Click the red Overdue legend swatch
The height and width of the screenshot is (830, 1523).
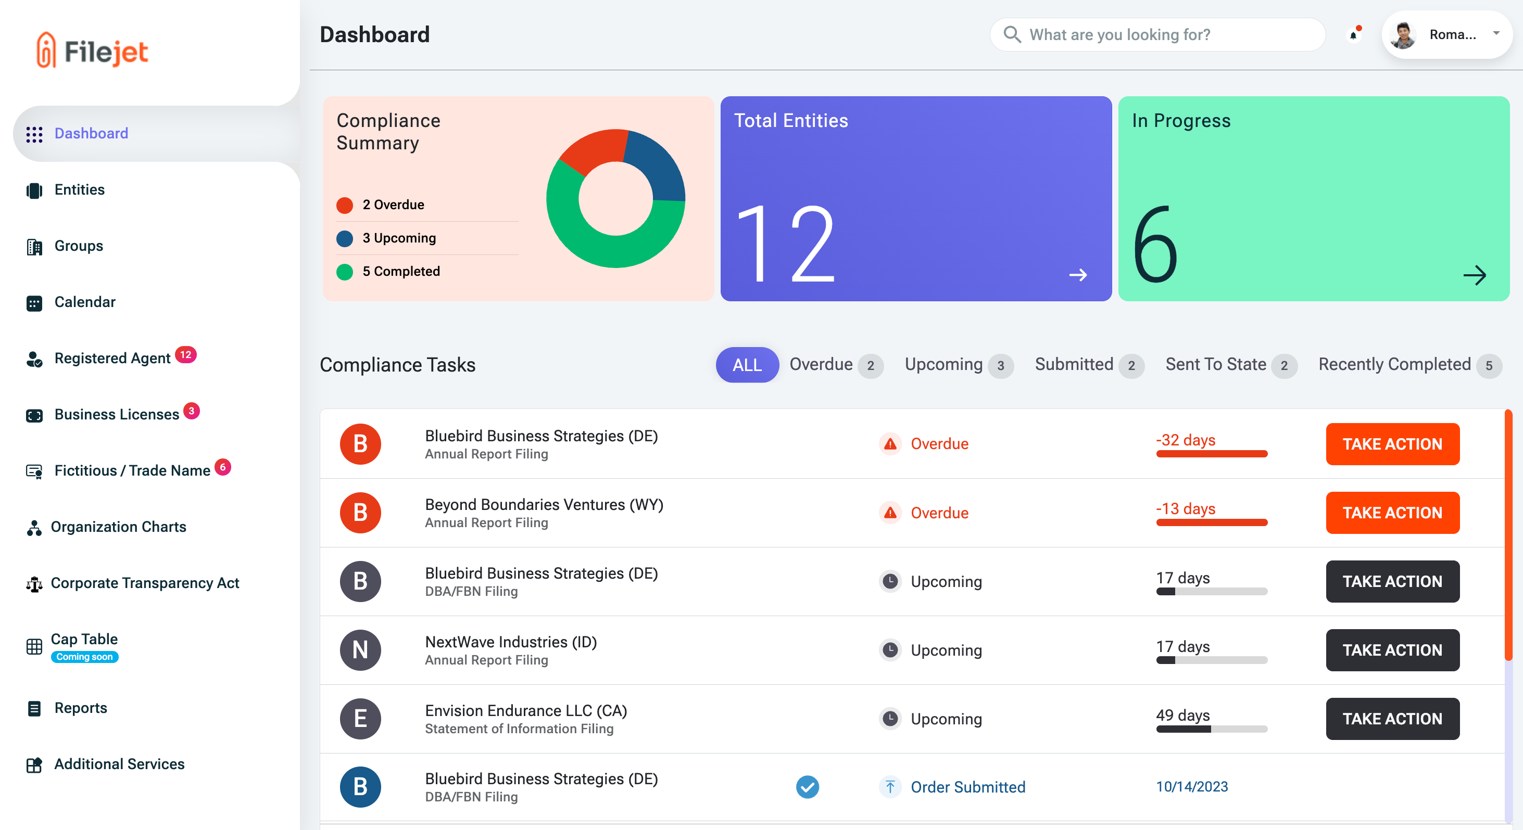click(x=345, y=205)
